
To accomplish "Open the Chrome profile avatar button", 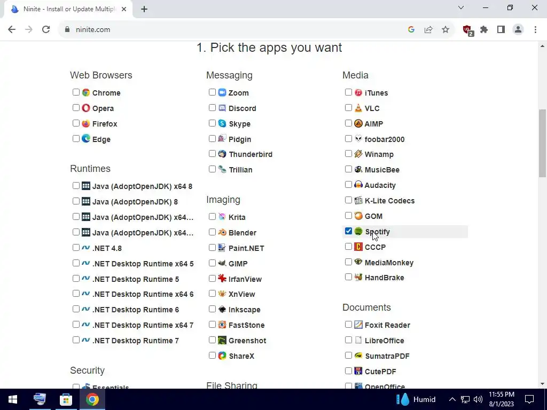I will pos(518,30).
